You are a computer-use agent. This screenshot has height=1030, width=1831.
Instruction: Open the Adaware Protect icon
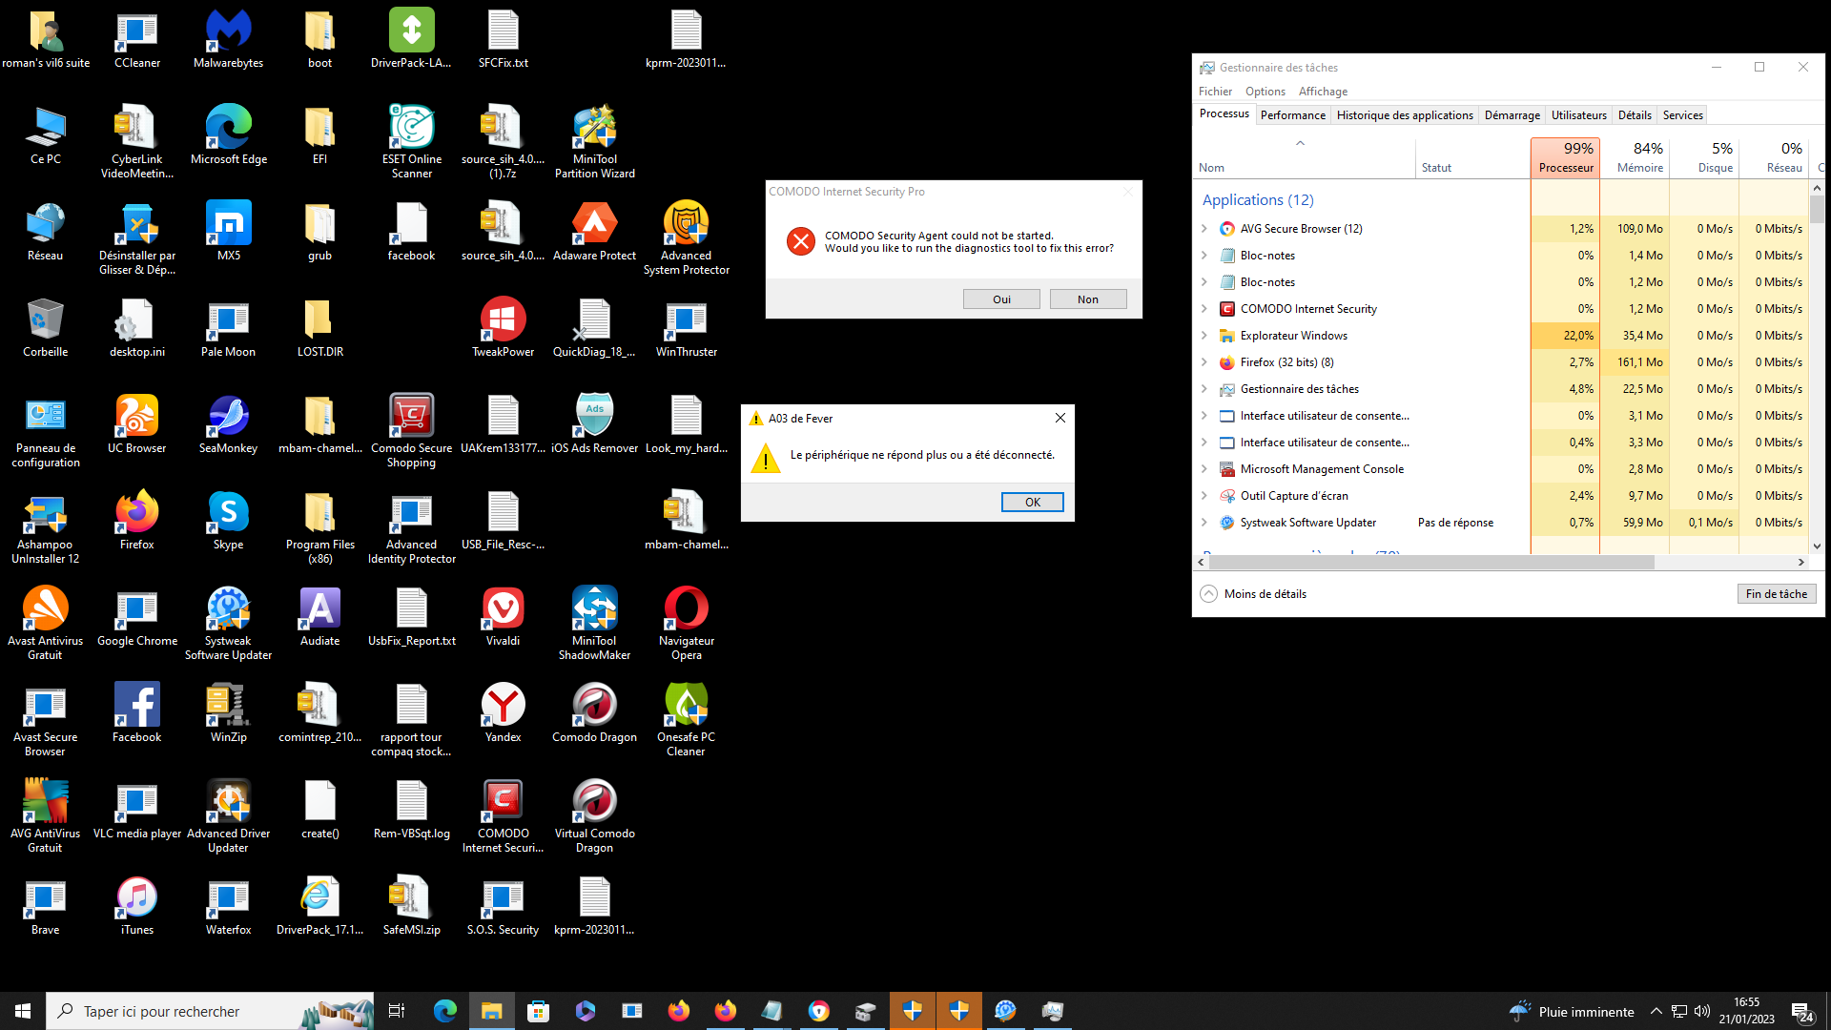coord(594,232)
